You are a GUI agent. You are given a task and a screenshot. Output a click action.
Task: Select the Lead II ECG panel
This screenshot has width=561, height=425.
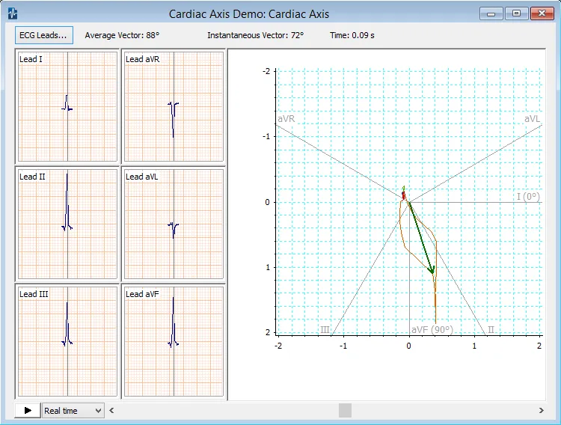pos(67,224)
